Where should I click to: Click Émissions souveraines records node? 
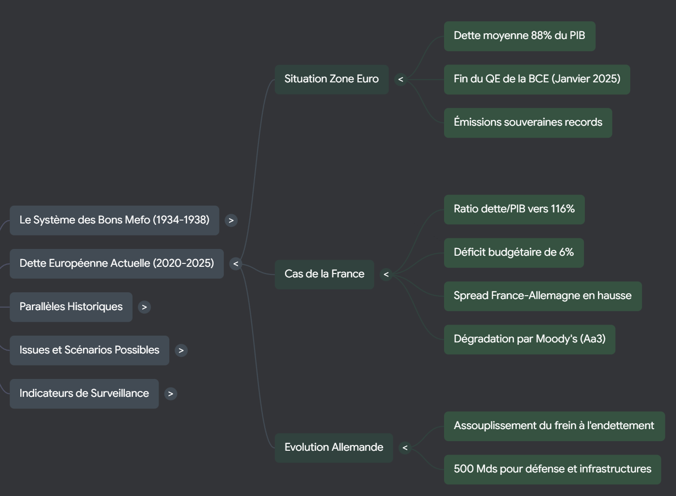[527, 123]
